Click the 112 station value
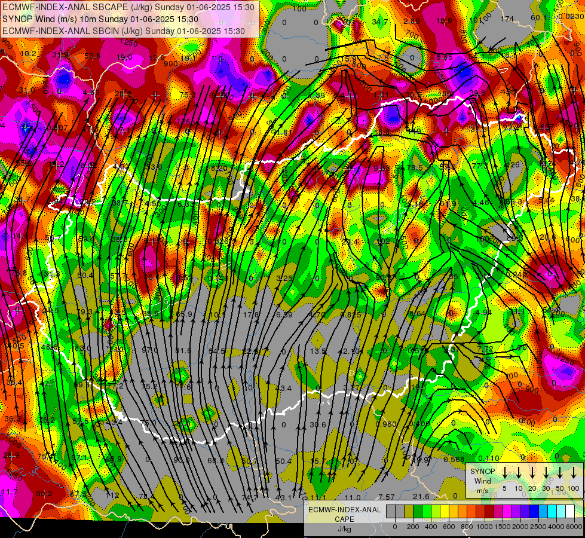This screenshot has width=585, height=538. click(x=113, y=496)
